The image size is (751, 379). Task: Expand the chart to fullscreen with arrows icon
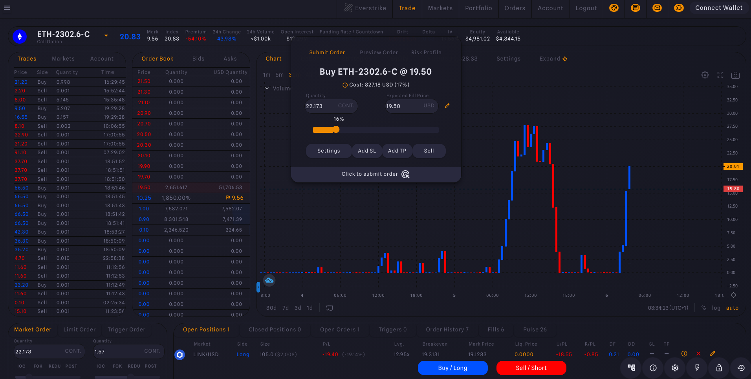(720, 75)
